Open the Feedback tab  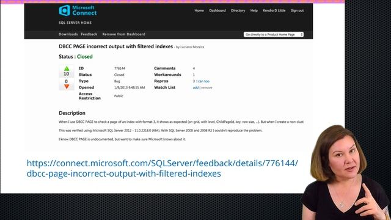pyautogui.click(x=89, y=34)
